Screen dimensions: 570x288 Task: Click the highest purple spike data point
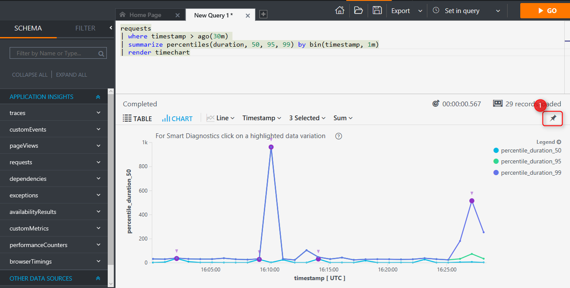[271, 147]
